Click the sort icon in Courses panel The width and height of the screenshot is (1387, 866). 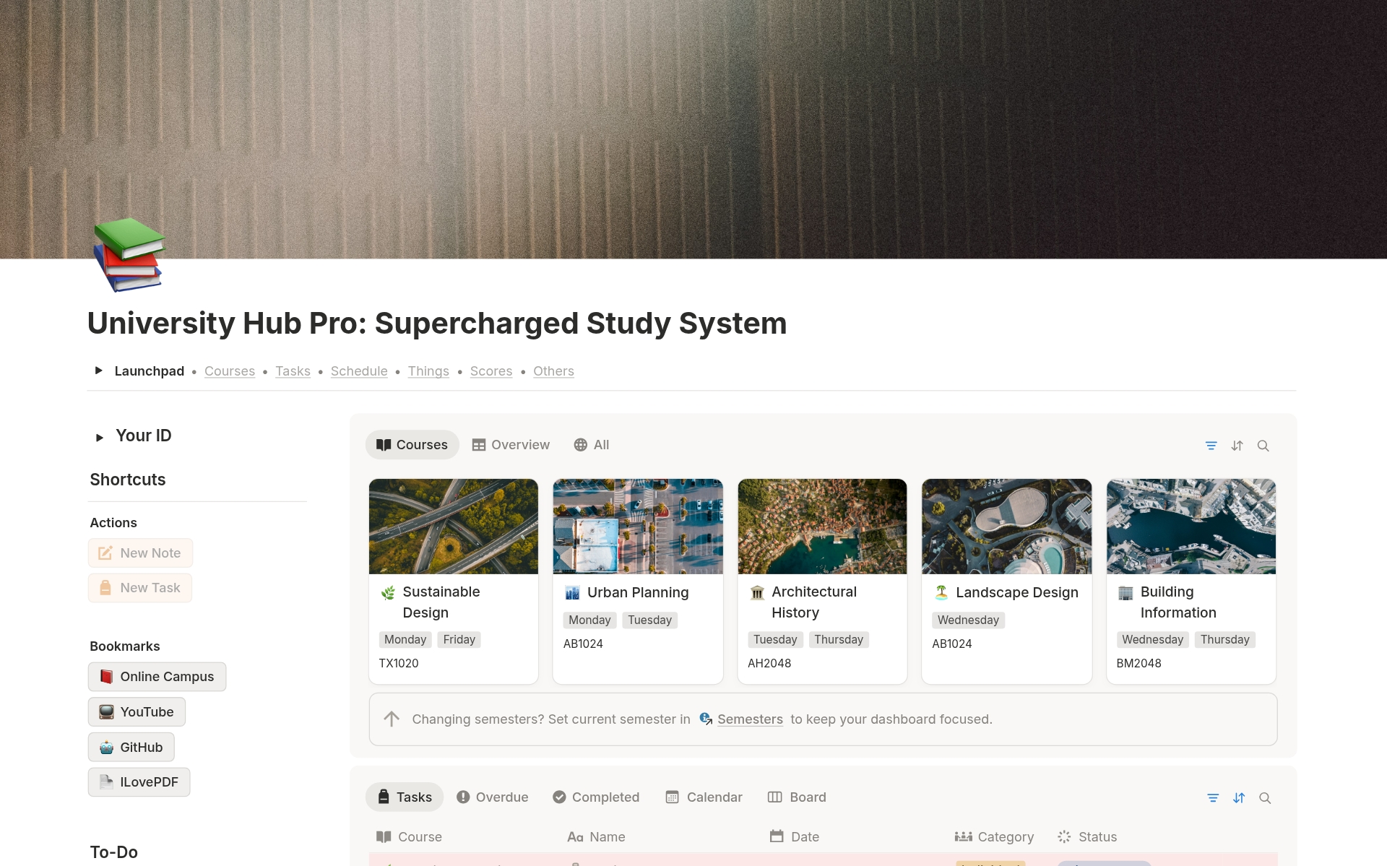[1237, 446]
